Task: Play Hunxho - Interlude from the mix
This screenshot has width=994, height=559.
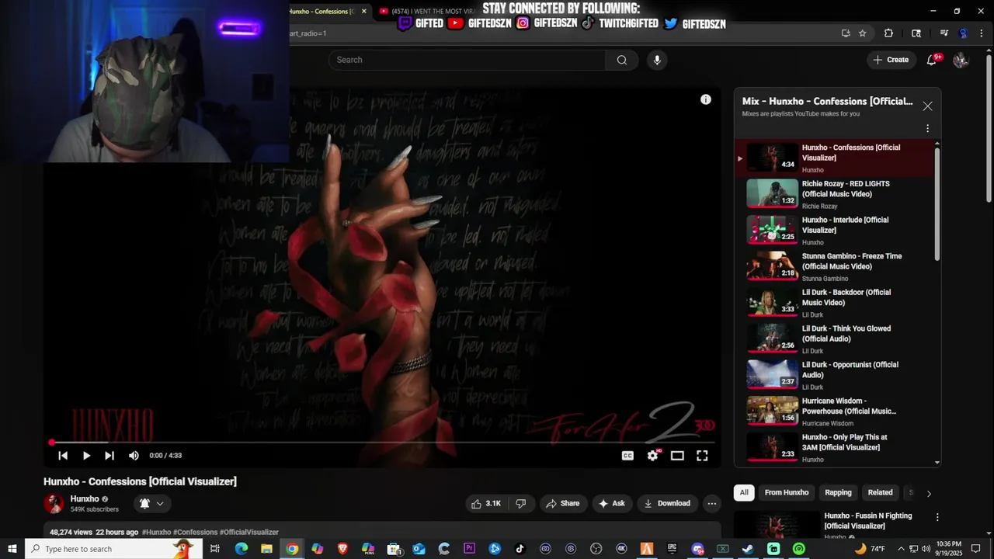Action: click(x=835, y=230)
